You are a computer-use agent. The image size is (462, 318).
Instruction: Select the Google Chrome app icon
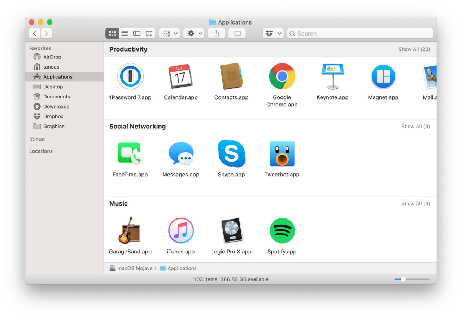pos(282,76)
